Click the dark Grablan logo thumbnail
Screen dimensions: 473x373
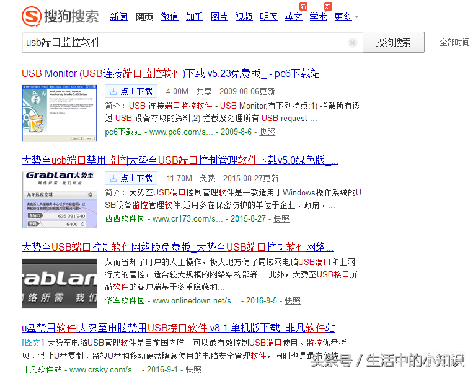60,284
